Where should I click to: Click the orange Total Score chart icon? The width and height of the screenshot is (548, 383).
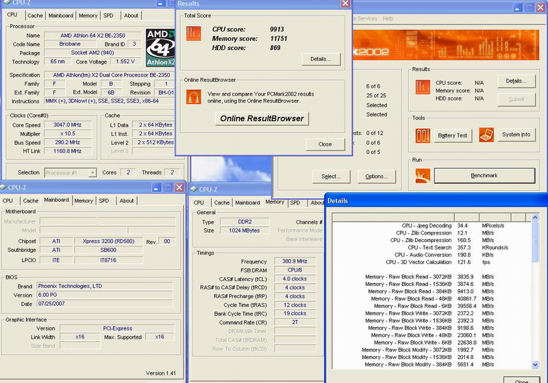tap(194, 34)
